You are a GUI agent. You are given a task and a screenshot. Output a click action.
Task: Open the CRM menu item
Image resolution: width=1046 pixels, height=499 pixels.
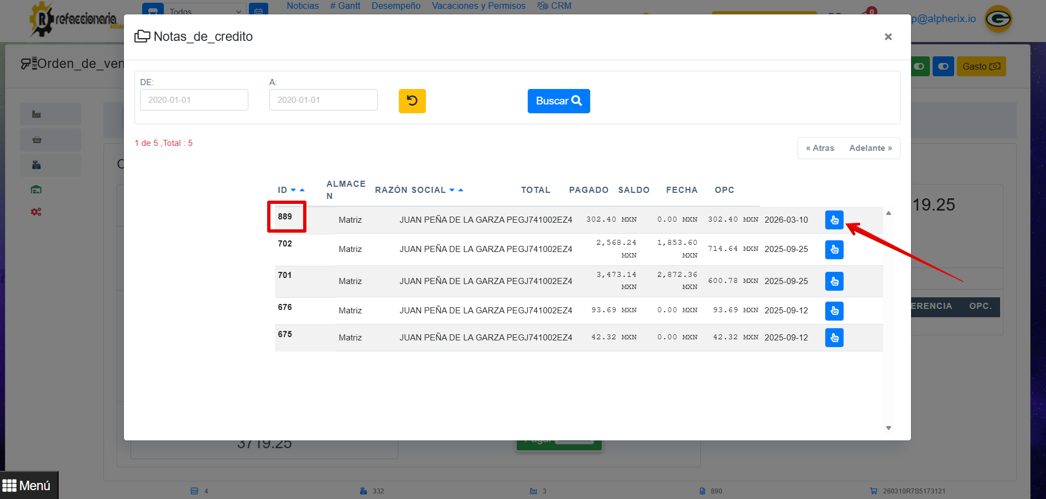554,6
